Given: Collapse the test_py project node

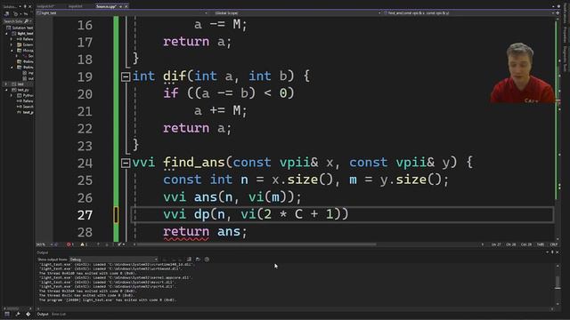Looking at the screenshot, I should 6,90.
